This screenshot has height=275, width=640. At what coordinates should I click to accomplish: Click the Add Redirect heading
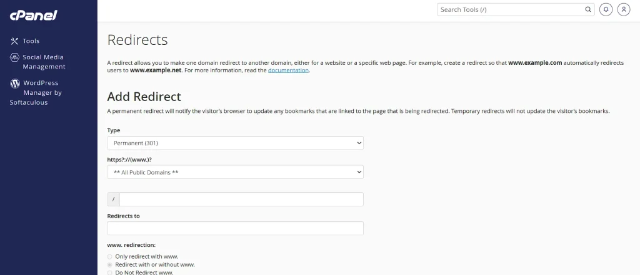click(x=144, y=97)
